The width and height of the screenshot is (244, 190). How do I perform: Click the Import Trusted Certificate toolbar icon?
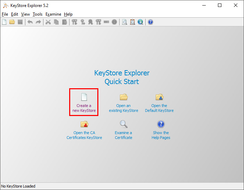tap(91, 22)
